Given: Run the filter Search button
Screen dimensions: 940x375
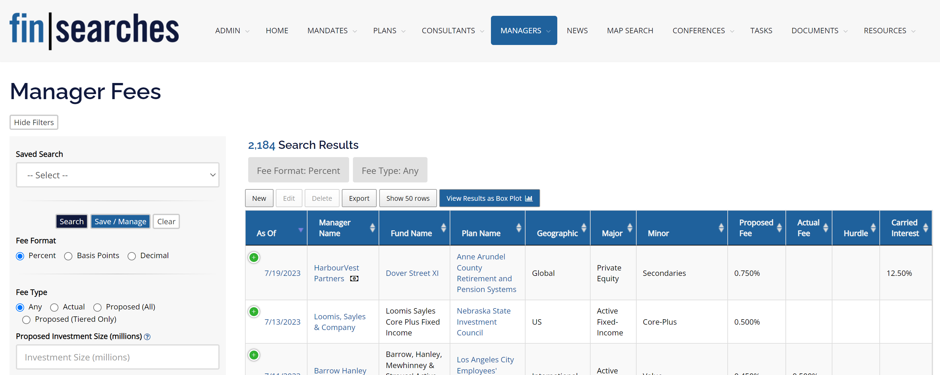Looking at the screenshot, I should point(71,221).
